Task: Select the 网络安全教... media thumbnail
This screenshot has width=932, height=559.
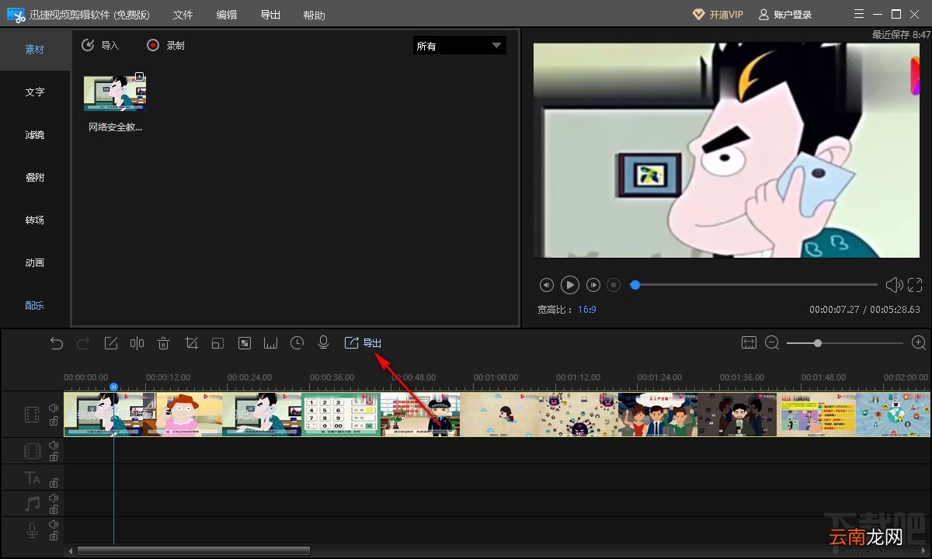Action: coord(115,94)
